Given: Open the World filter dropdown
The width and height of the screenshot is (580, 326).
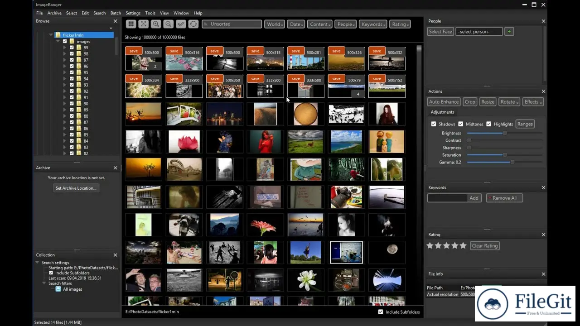Looking at the screenshot, I should [x=275, y=24].
